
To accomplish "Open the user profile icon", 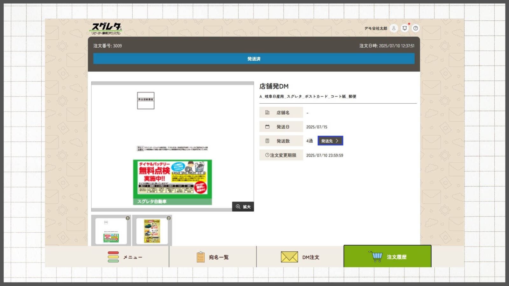I will pos(394,28).
